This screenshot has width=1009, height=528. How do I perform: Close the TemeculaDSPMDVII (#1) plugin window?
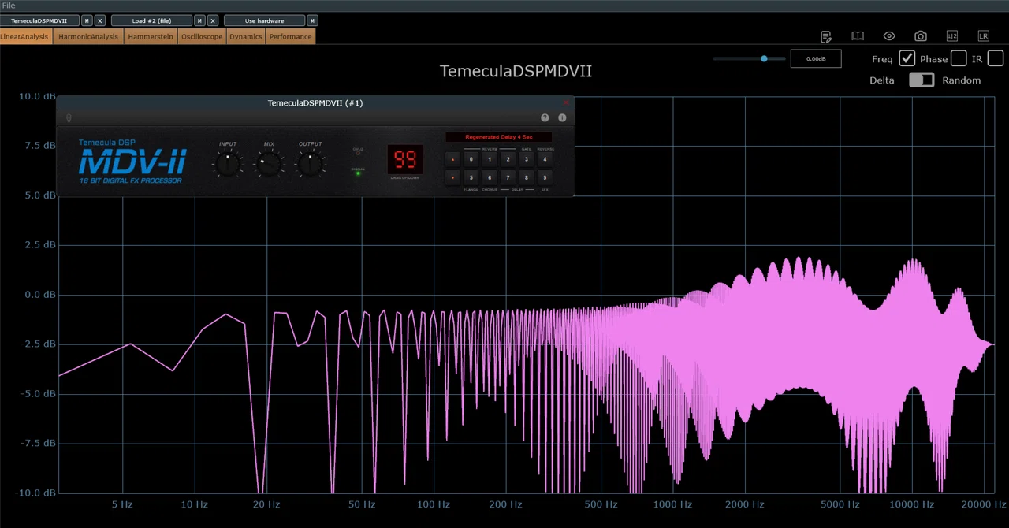pyautogui.click(x=565, y=103)
